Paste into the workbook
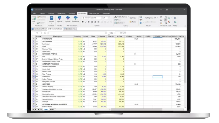The image size is (219, 123). coord(133,22)
